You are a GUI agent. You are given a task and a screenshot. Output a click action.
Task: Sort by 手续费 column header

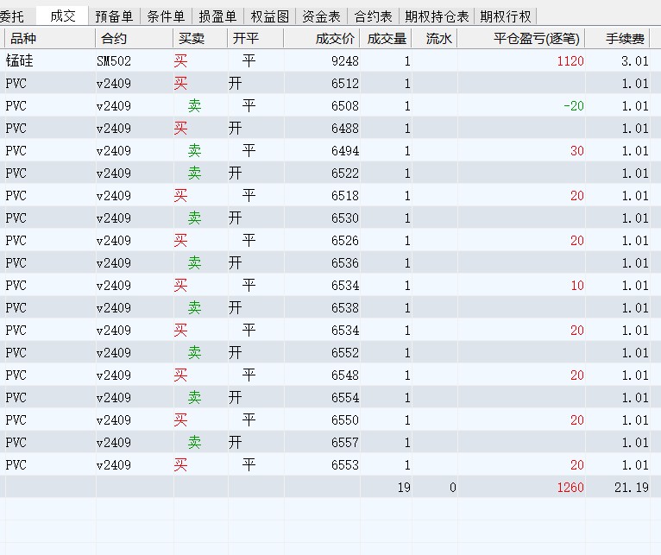pos(618,38)
